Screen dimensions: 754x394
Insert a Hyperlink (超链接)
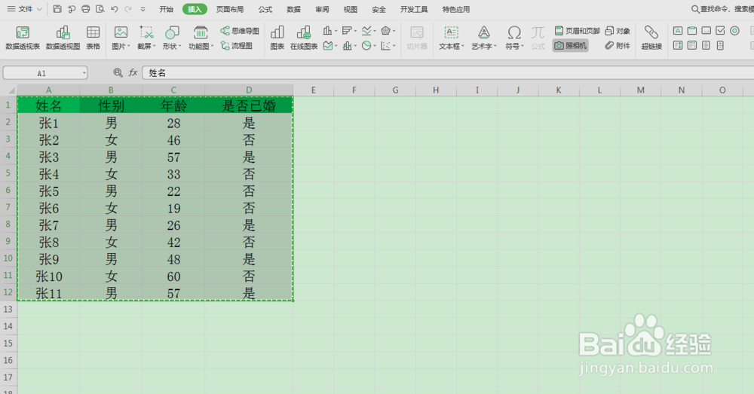pyautogui.click(x=651, y=38)
